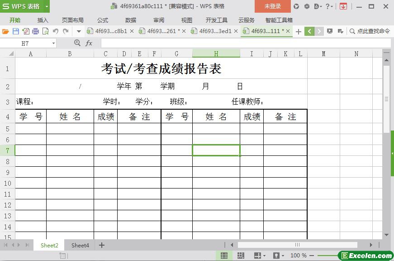Click the Name Box showing H7
Viewport: 394px width, 261px height.
(25, 43)
